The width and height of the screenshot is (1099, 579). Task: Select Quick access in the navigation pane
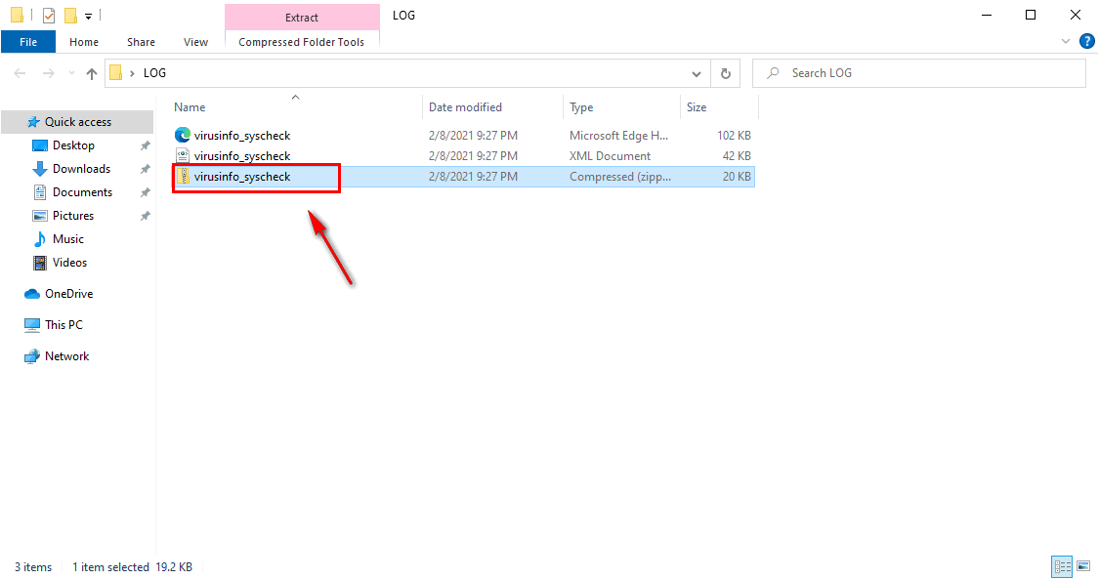coord(78,122)
